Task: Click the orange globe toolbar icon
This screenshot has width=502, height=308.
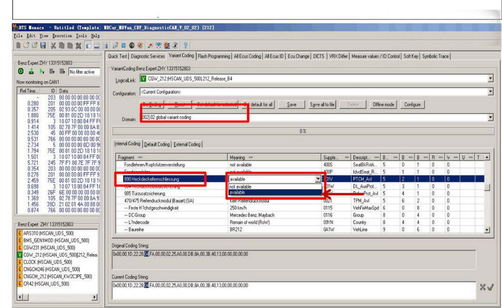Action: click(140, 46)
